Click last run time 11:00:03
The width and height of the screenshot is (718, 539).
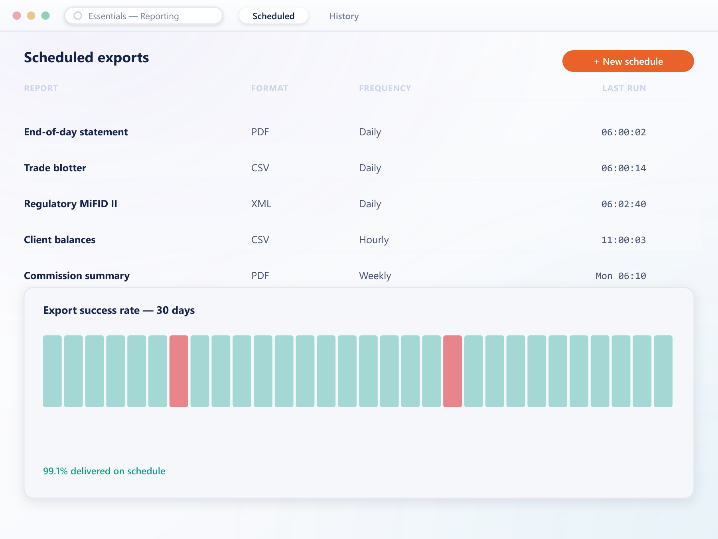(624, 240)
